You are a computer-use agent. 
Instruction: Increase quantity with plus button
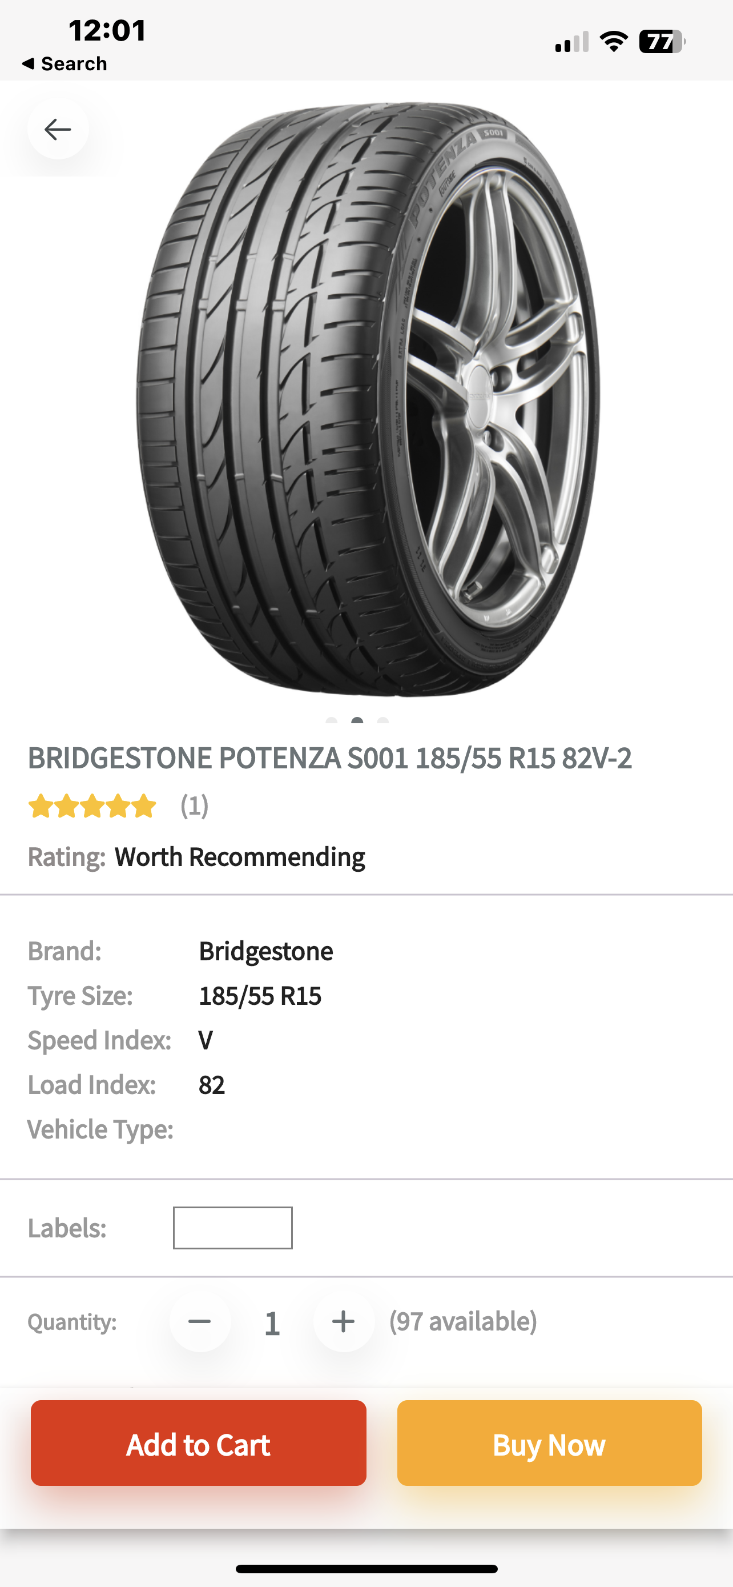[344, 1321]
